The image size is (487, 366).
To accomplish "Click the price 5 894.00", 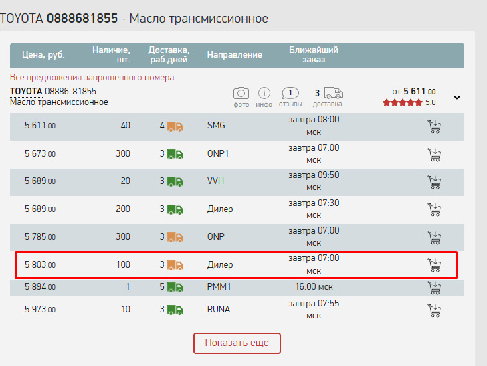I will pos(40,287).
